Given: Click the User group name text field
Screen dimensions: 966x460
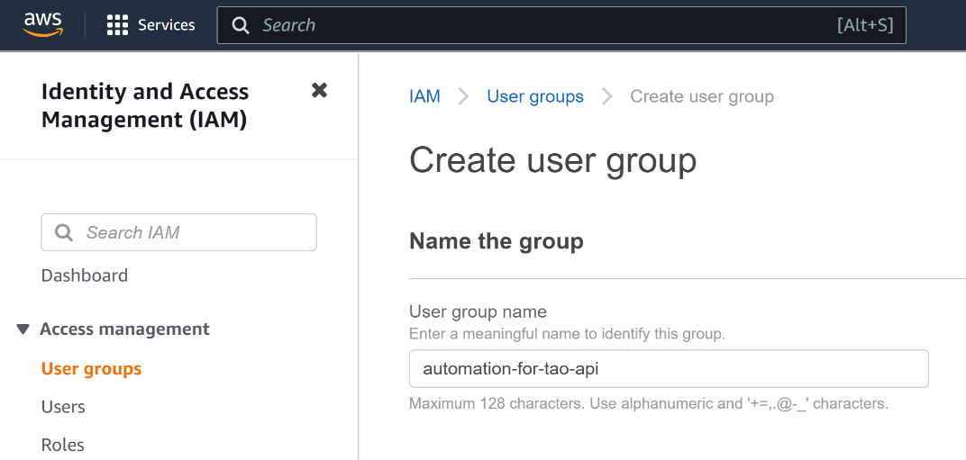Looking at the screenshot, I should coord(668,369).
